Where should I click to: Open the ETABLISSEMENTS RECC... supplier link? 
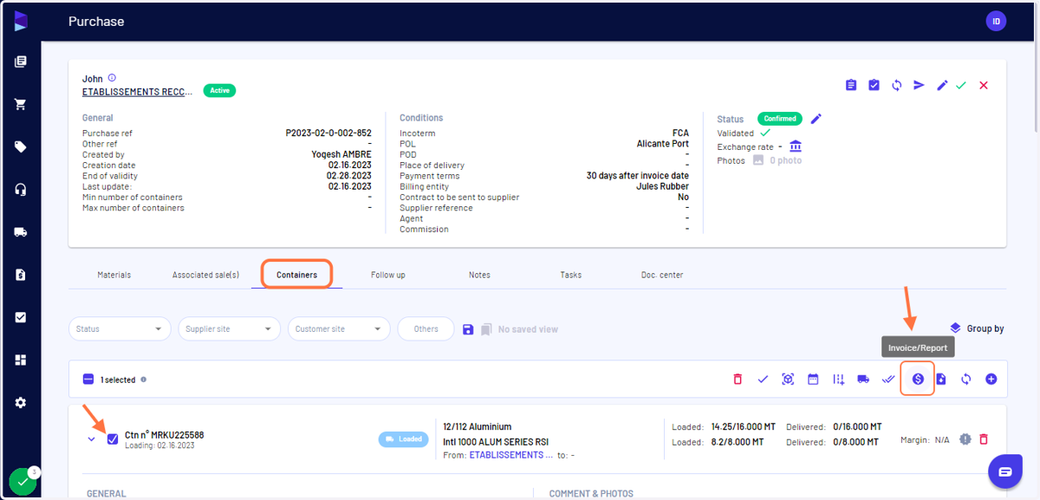click(138, 92)
